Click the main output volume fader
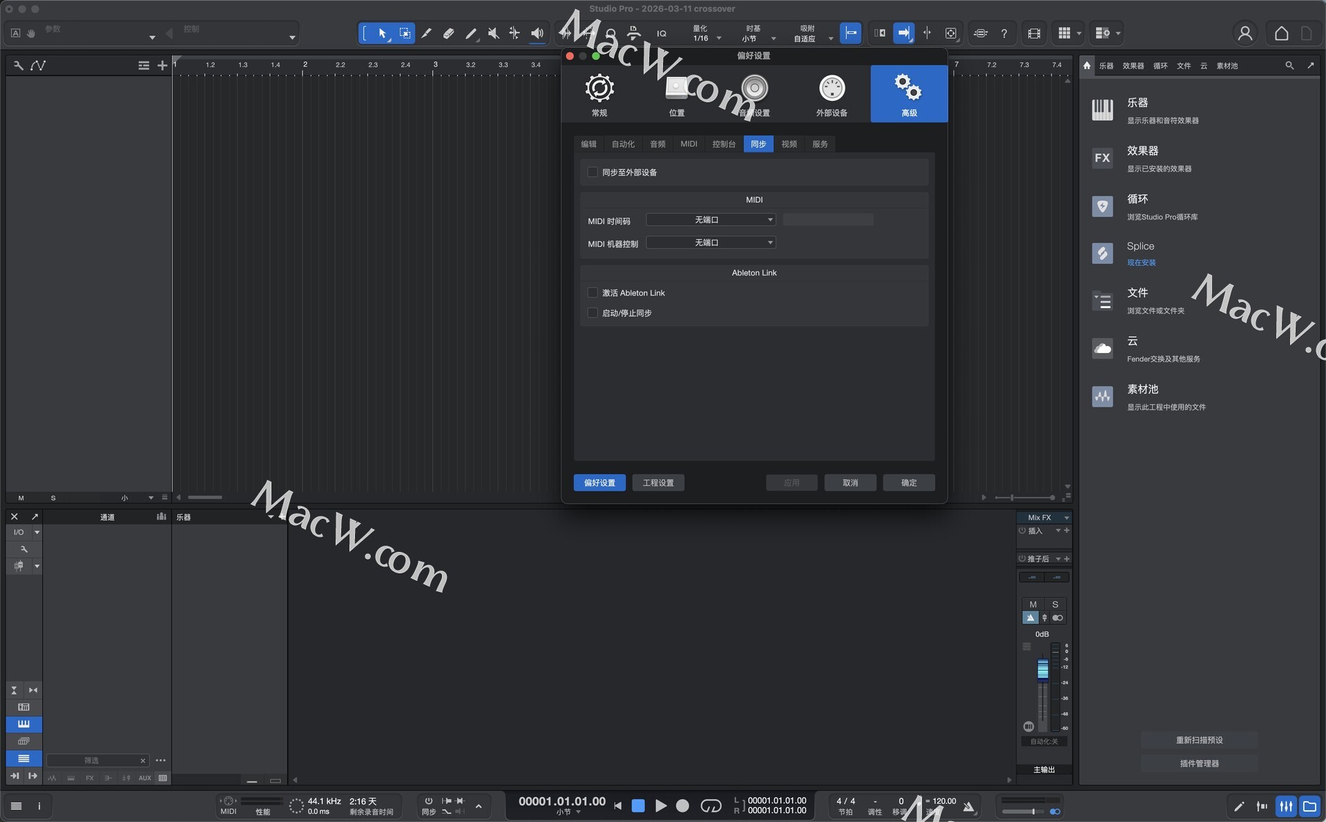The height and width of the screenshot is (822, 1326). click(x=1043, y=669)
